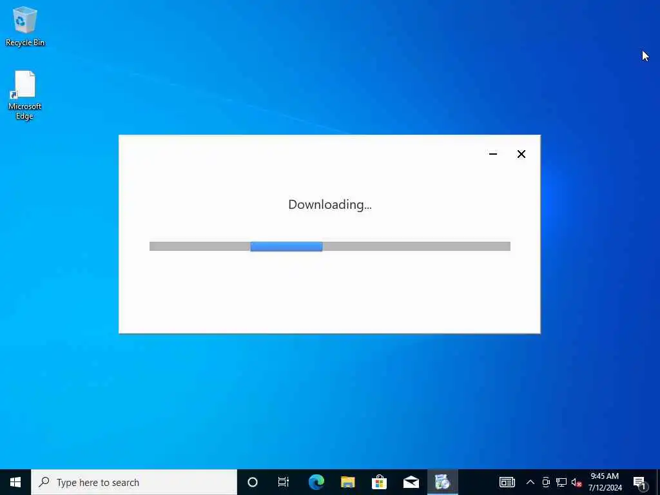This screenshot has width=660, height=495.
Task: Open Task View on the taskbar
Action: (x=284, y=482)
